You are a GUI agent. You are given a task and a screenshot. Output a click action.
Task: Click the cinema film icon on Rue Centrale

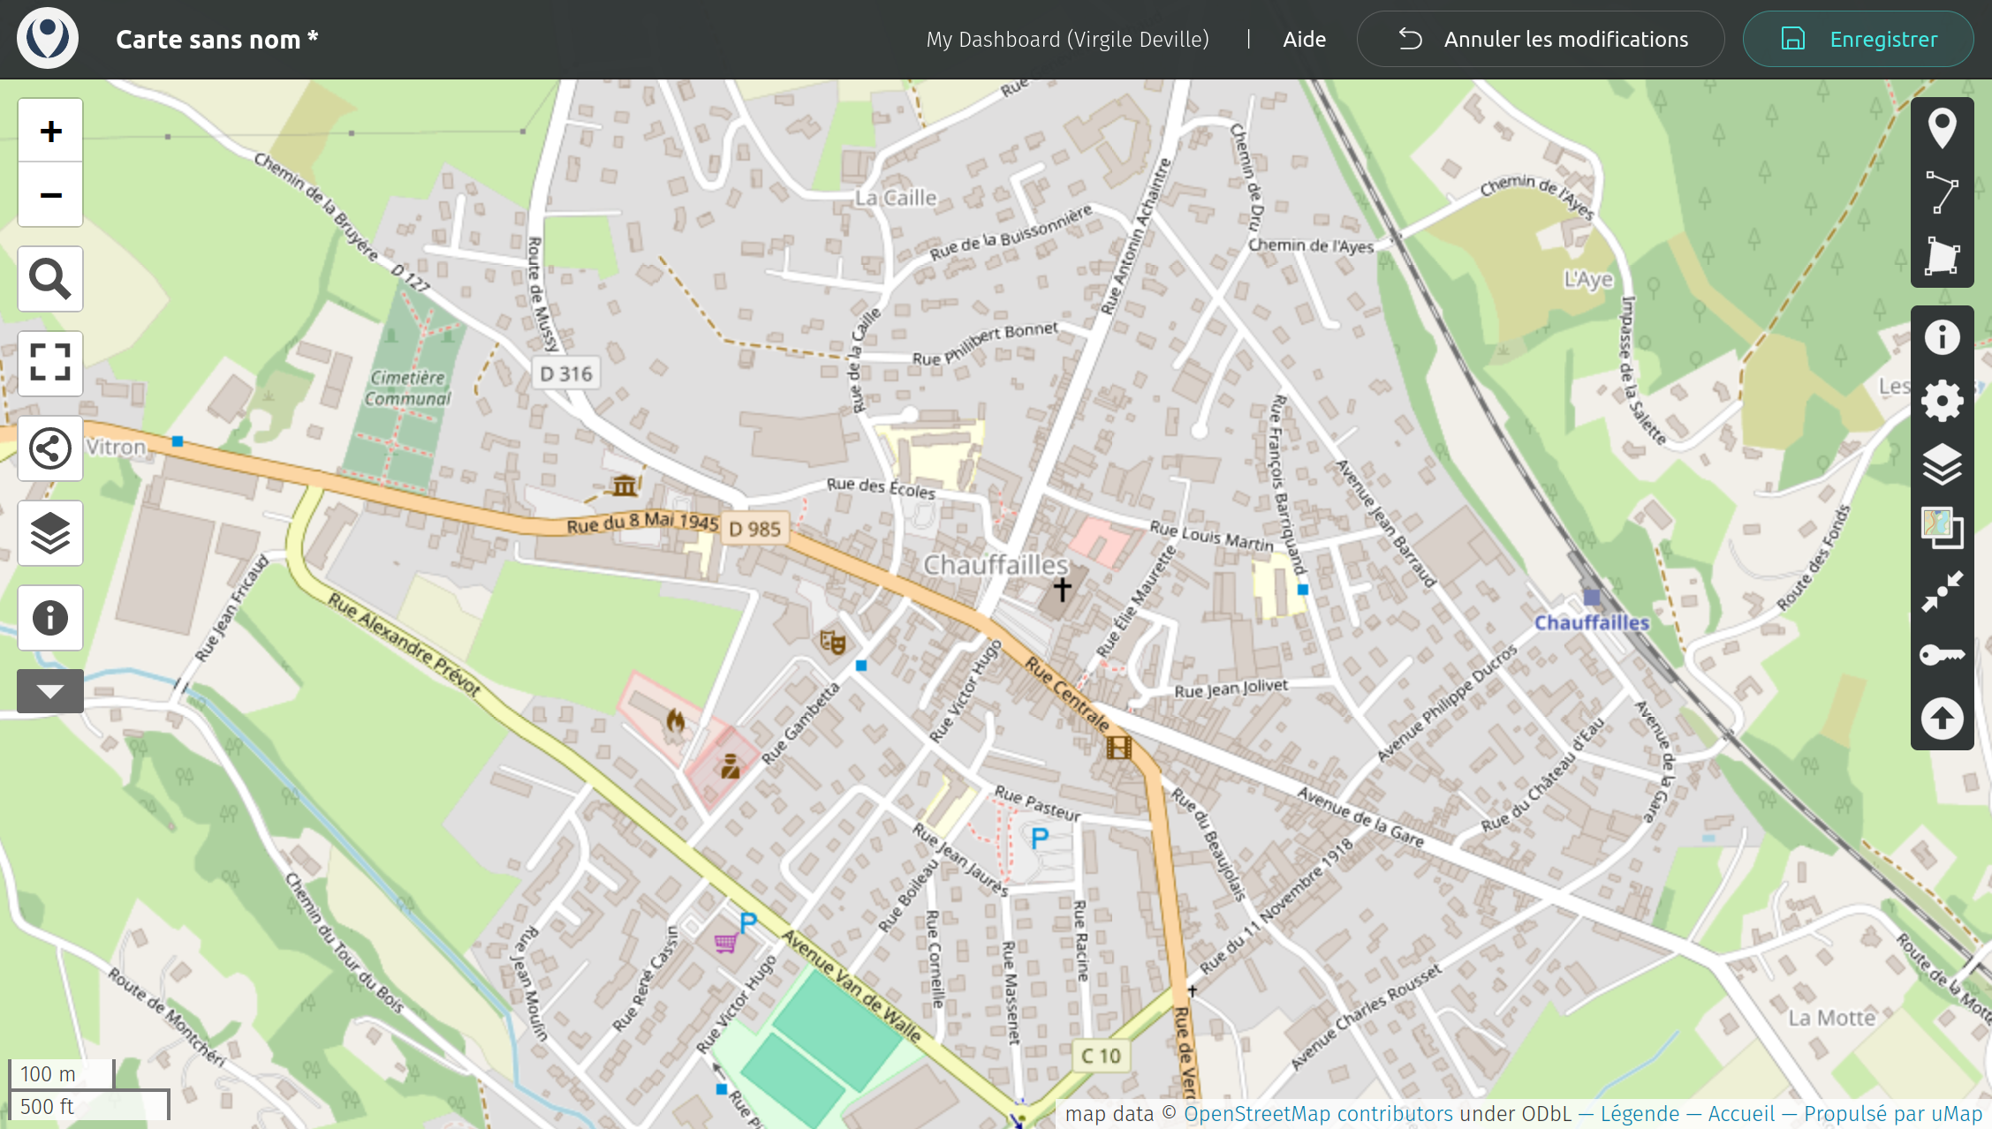(x=1118, y=748)
